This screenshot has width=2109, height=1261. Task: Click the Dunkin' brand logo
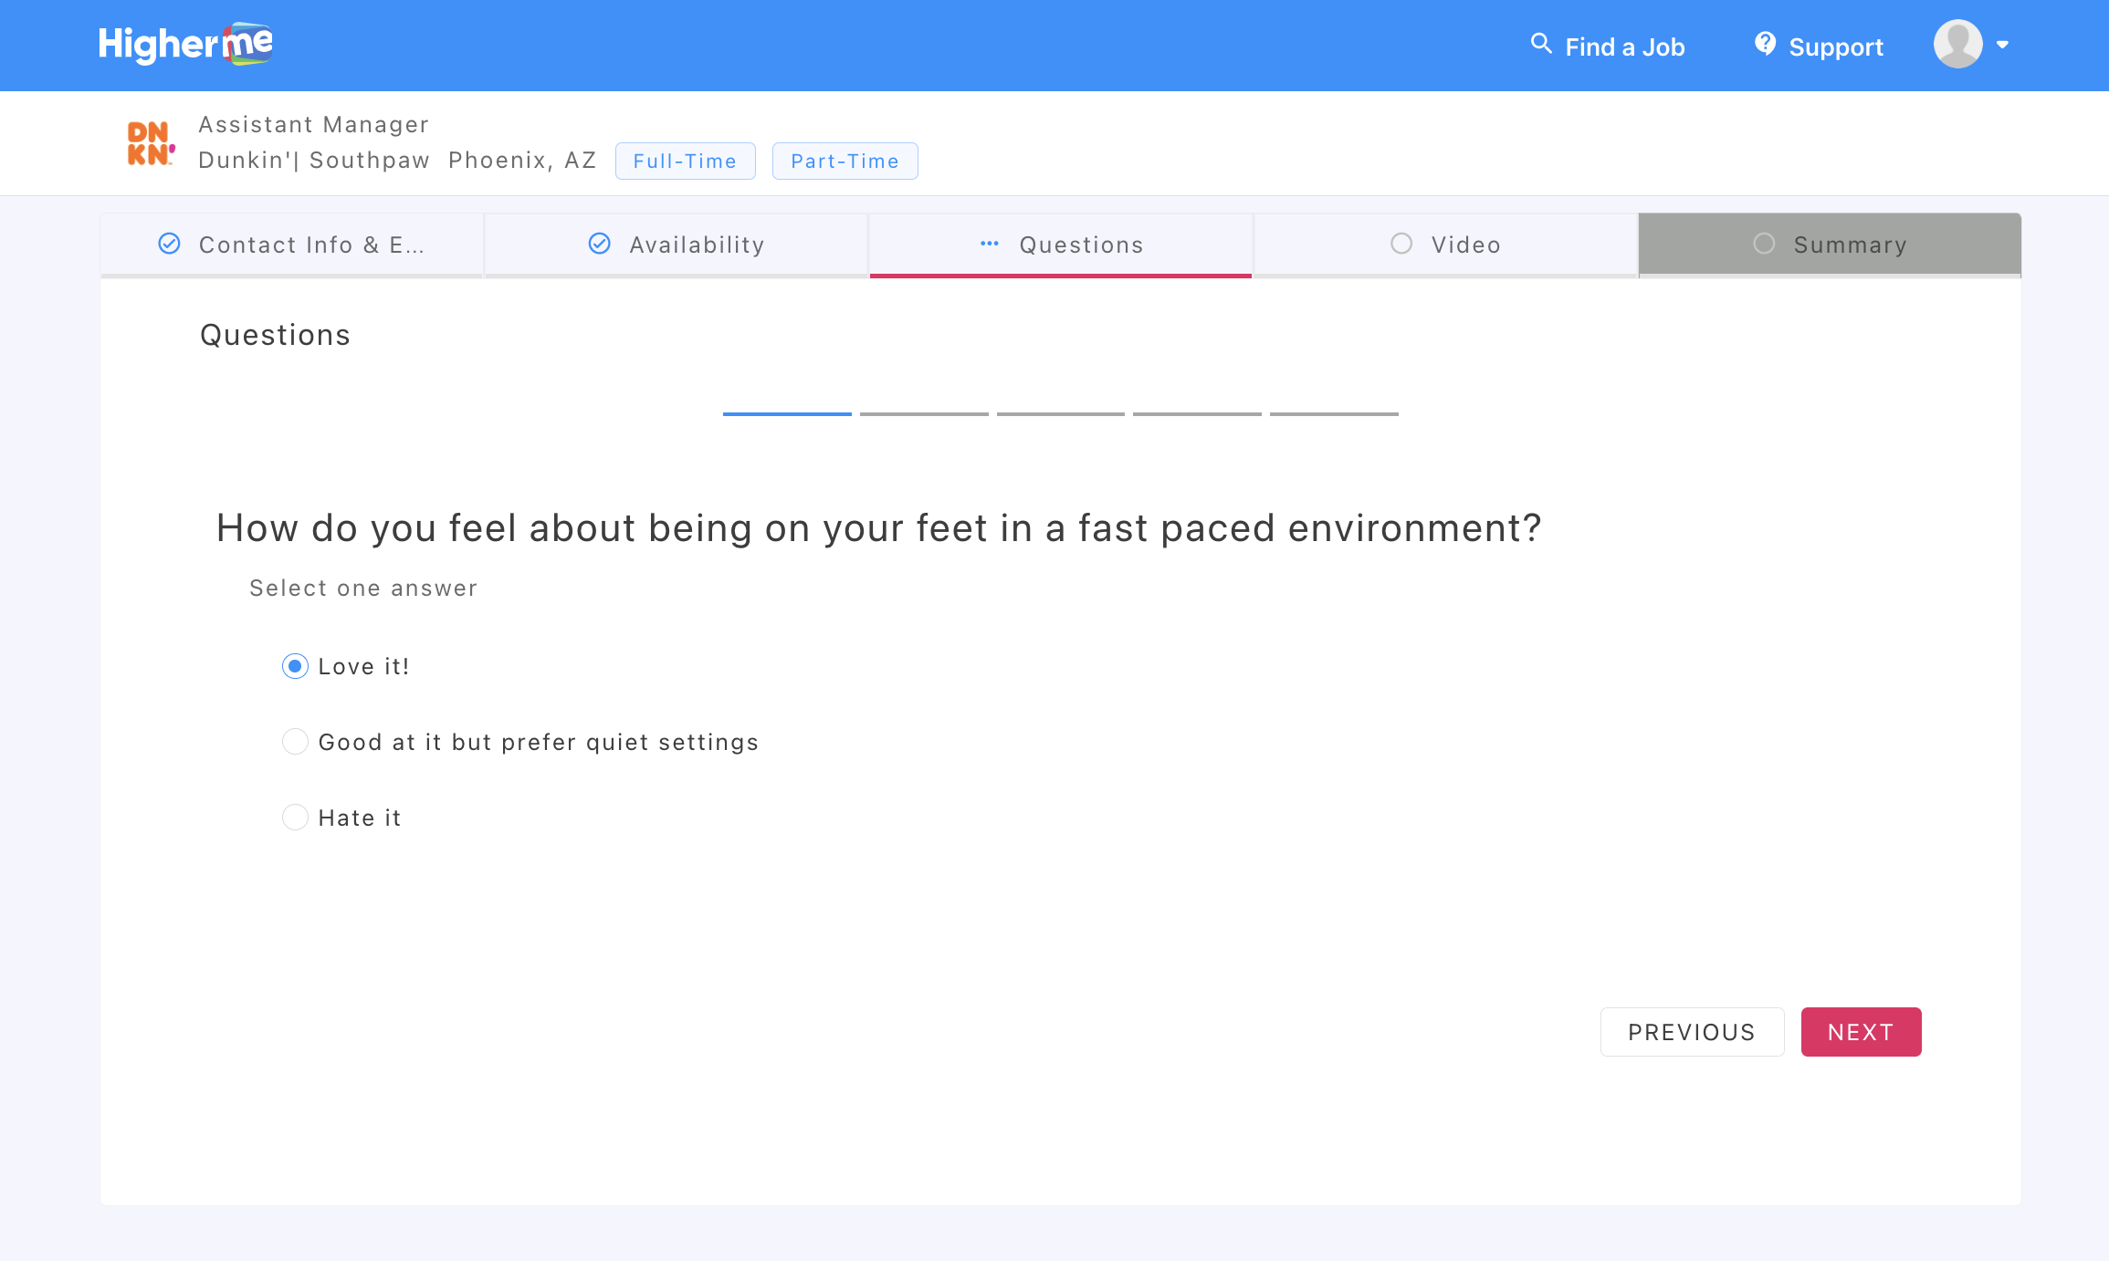151,143
